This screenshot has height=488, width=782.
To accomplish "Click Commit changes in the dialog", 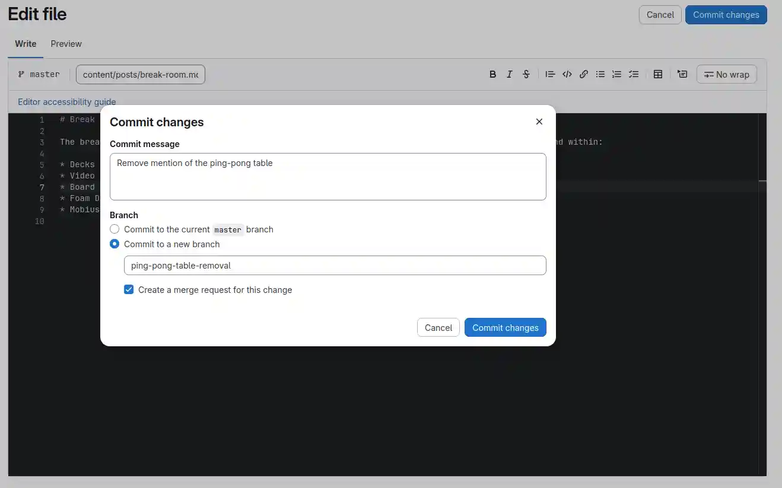I will (x=505, y=327).
